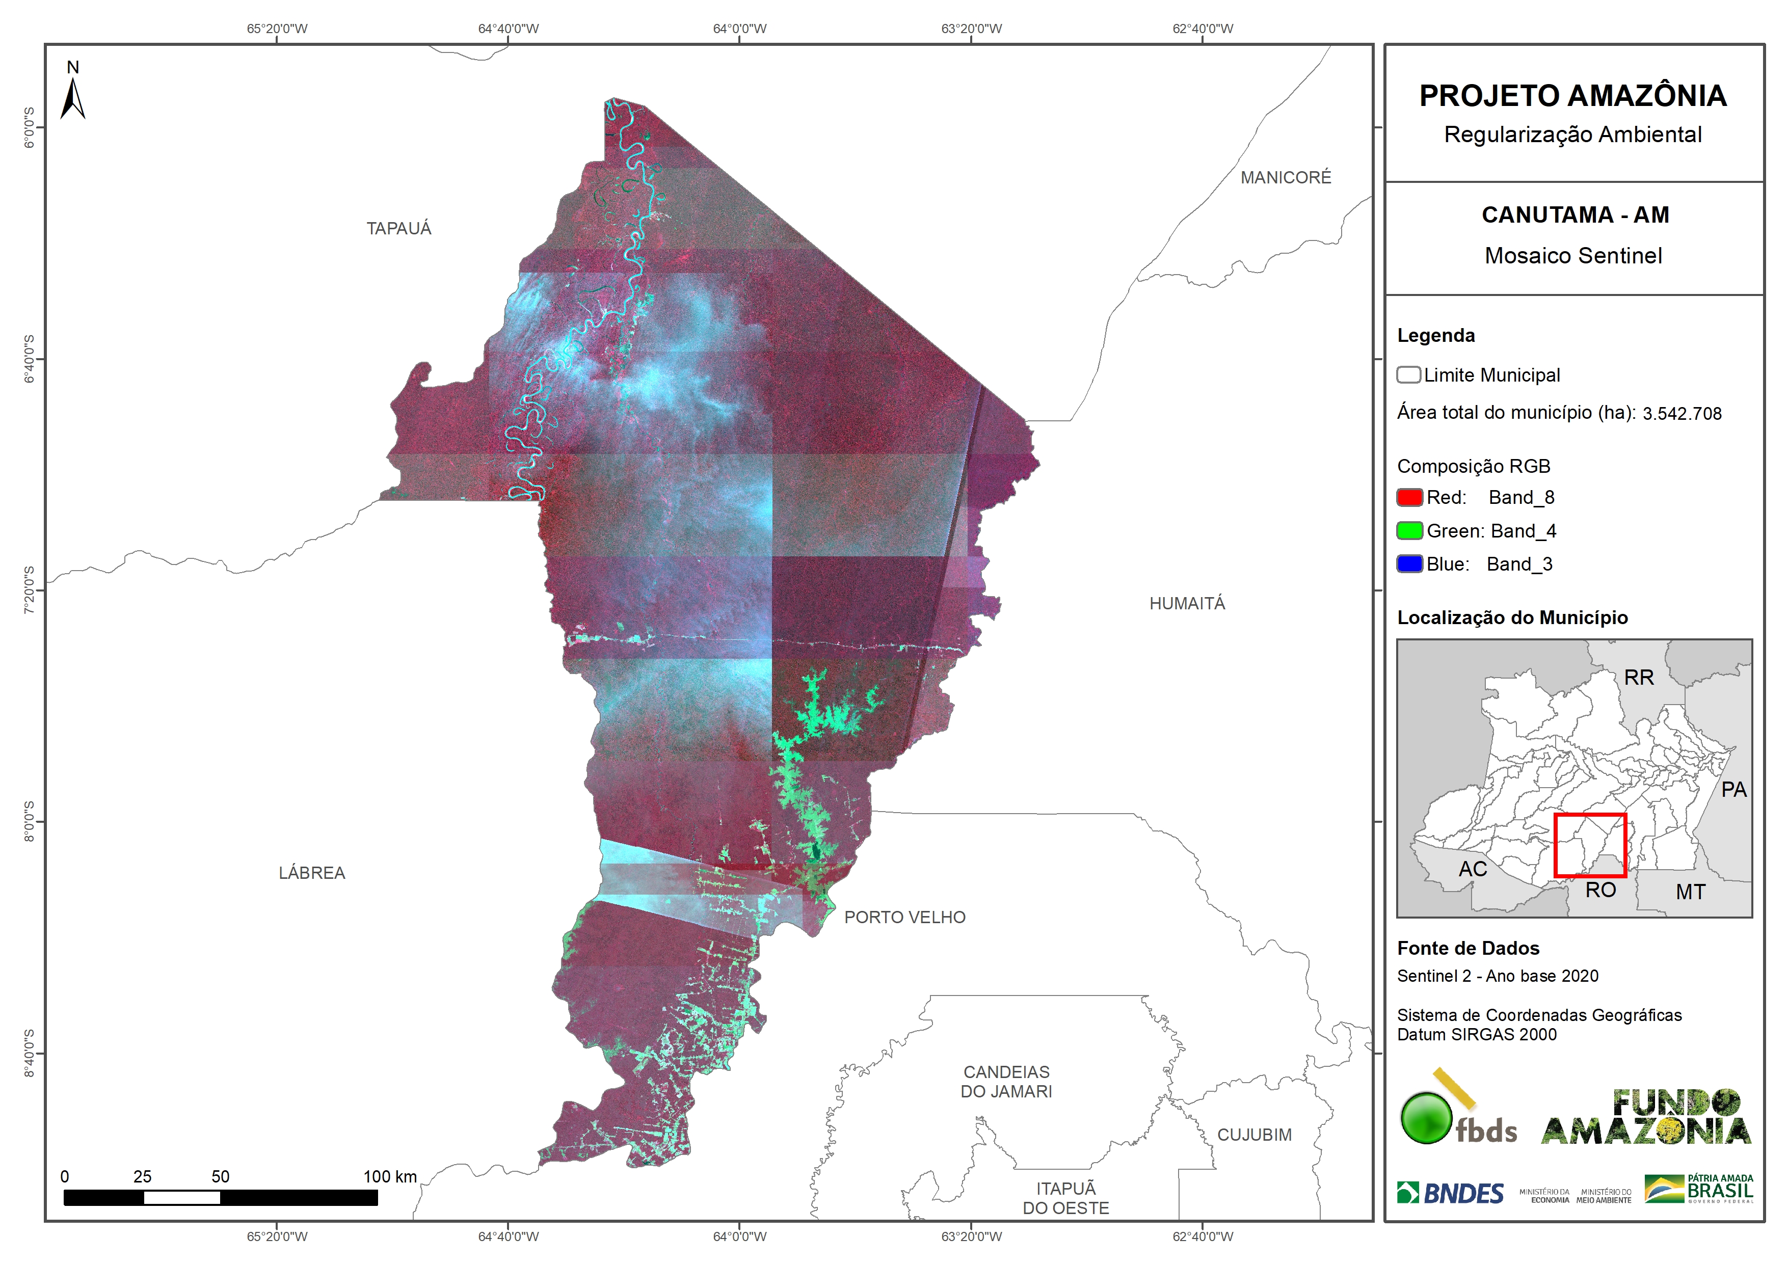Image resolution: width=1788 pixels, height=1264 pixels.
Task: Click the Ministério do Meio Ambiente logo
Action: click(x=1604, y=1195)
